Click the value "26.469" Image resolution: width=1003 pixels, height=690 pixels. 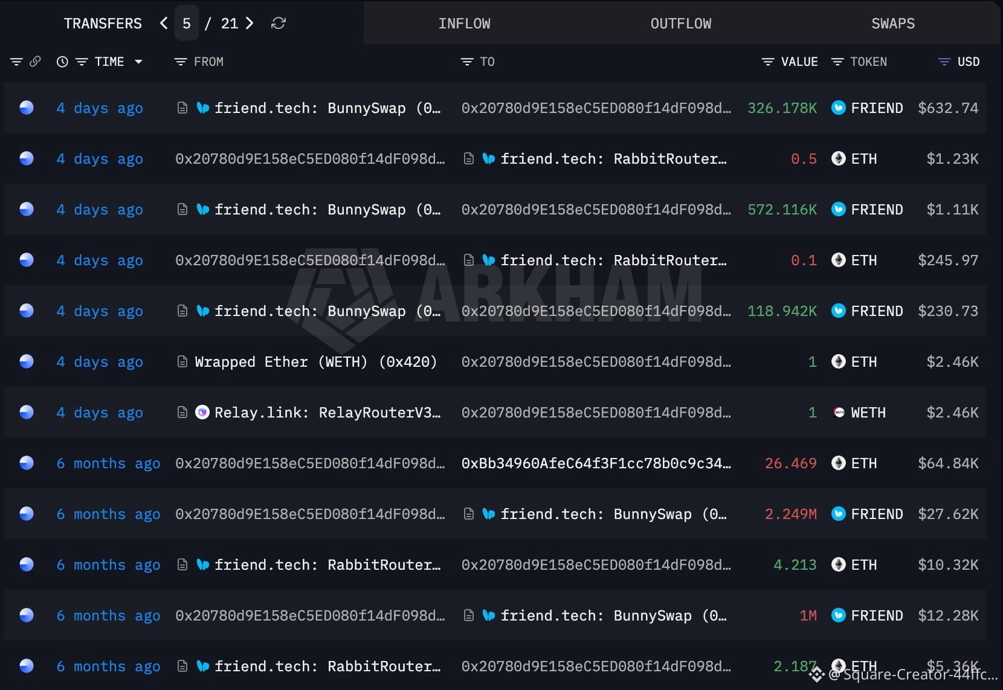click(x=790, y=463)
